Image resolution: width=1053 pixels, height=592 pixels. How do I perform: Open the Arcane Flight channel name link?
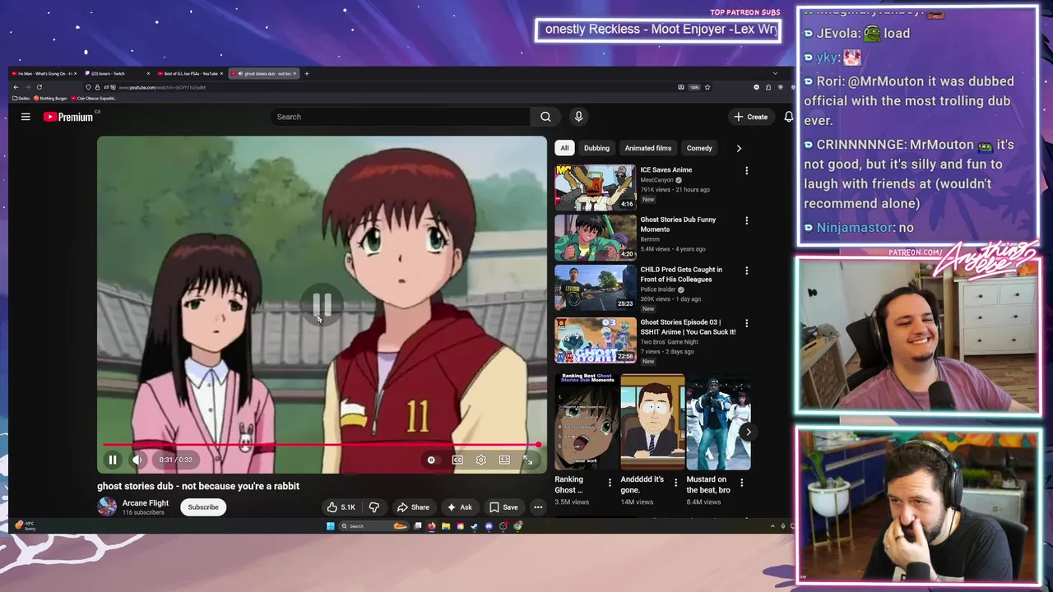coord(146,503)
